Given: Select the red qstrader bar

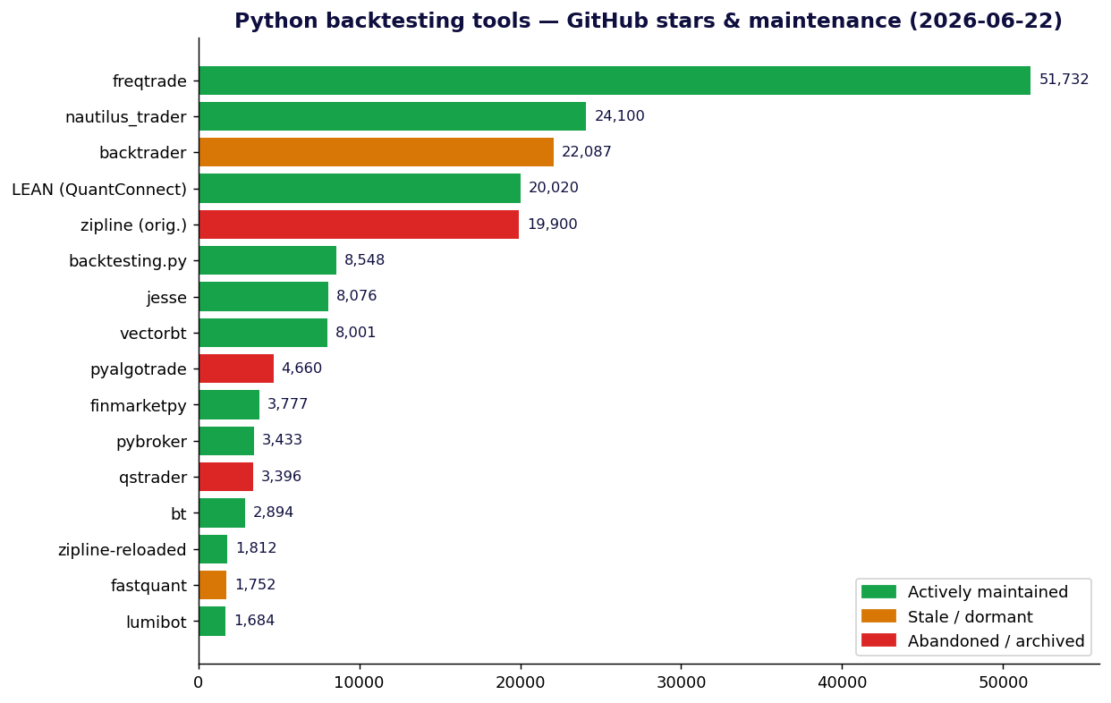Looking at the screenshot, I should point(225,477).
